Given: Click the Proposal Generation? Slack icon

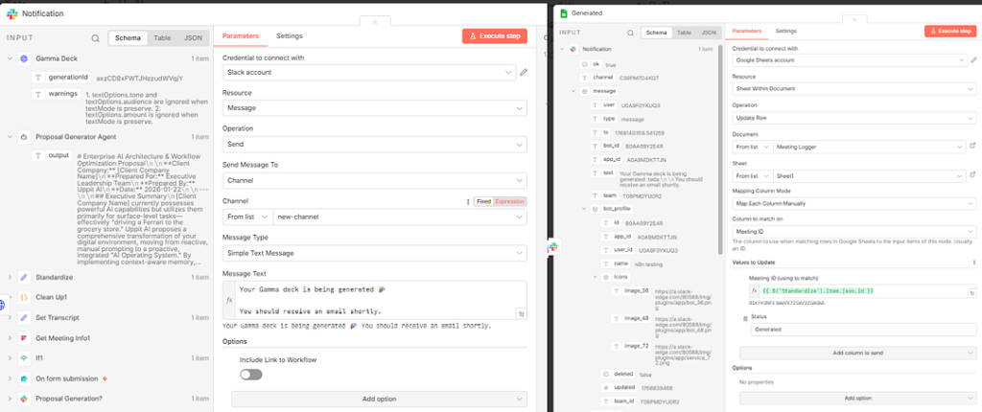Looking at the screenshot, I should pos(24,399).
